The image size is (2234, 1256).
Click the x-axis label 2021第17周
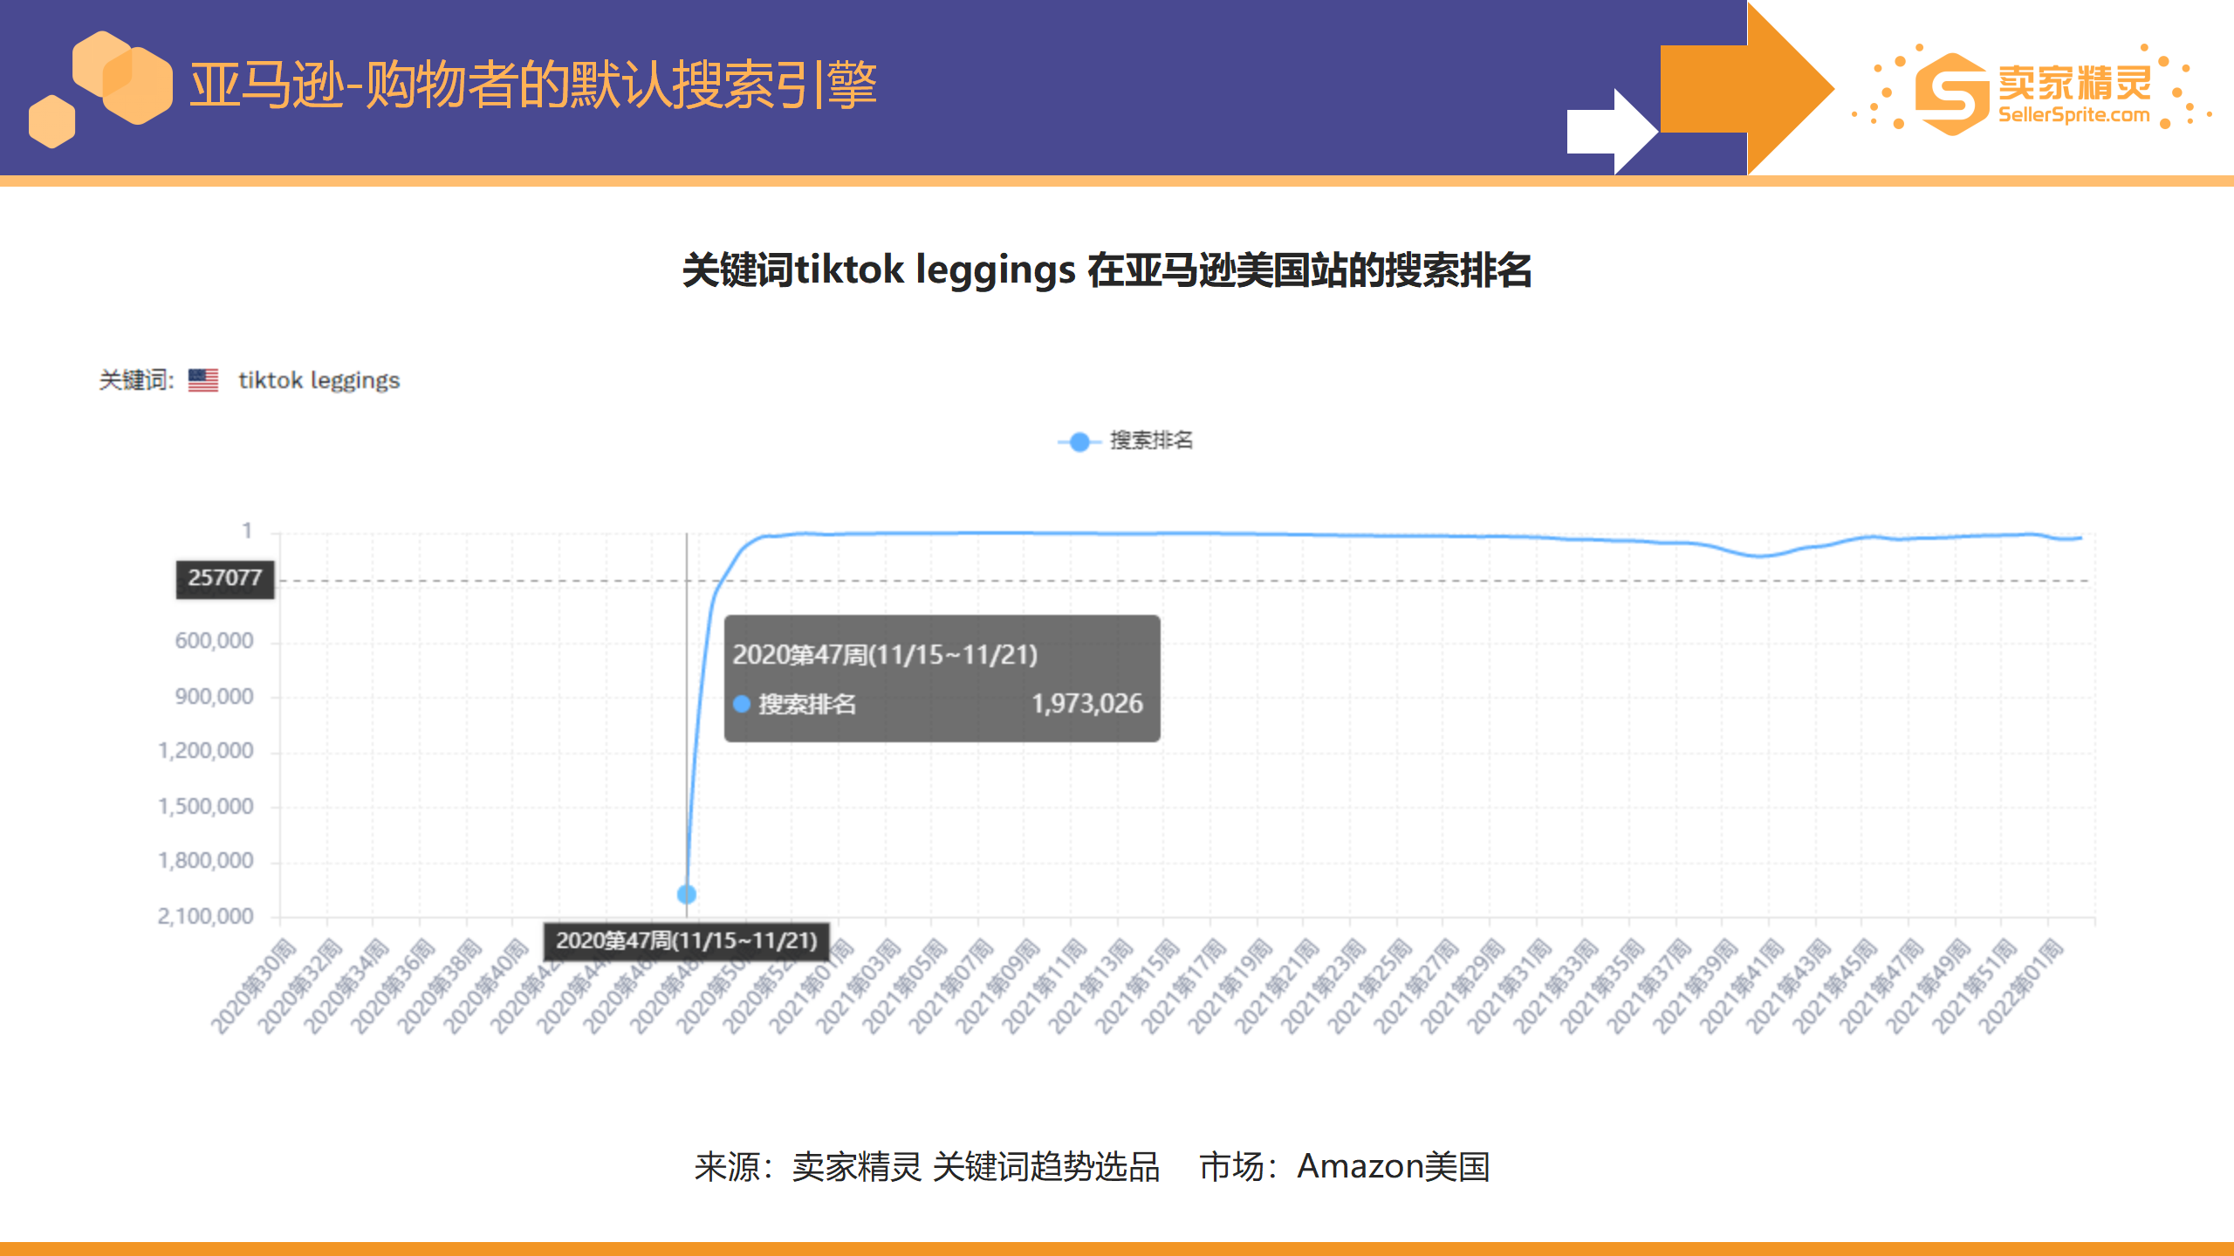click(x=1185, y=986)
